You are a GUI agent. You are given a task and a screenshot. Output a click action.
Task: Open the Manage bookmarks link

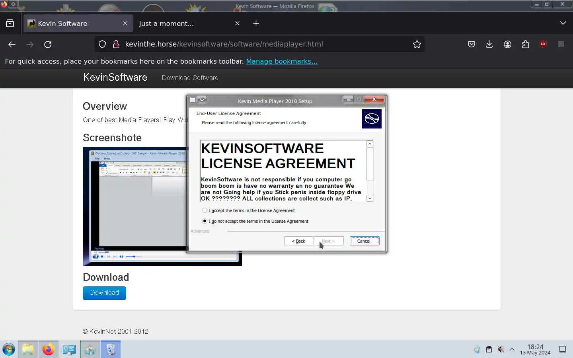coord(282,61)
